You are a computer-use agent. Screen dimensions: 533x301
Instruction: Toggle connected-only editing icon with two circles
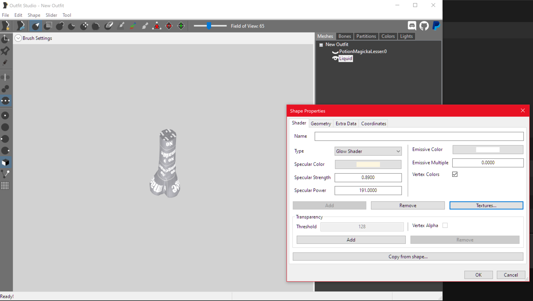tap(5, 89)
